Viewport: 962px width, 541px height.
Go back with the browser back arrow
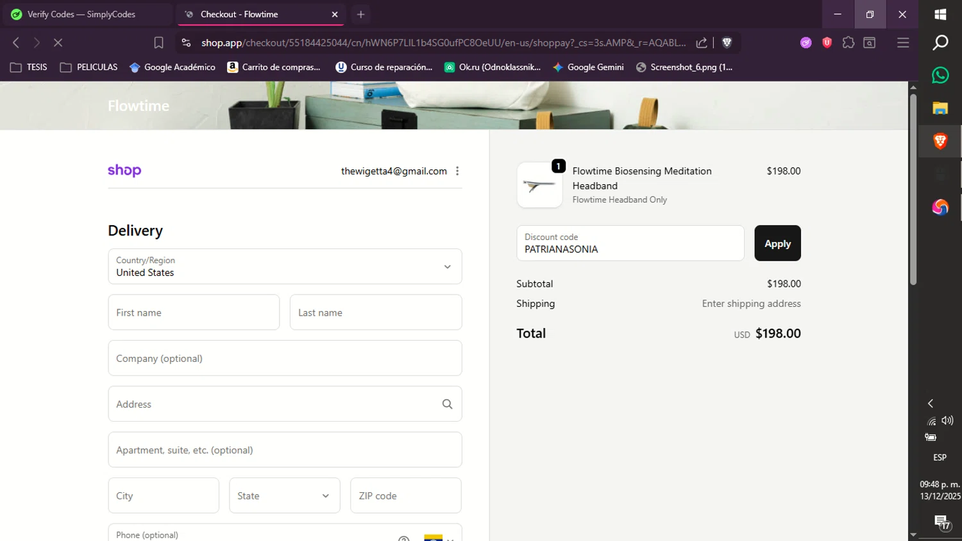pyautogui.click(x=16, y=42)
